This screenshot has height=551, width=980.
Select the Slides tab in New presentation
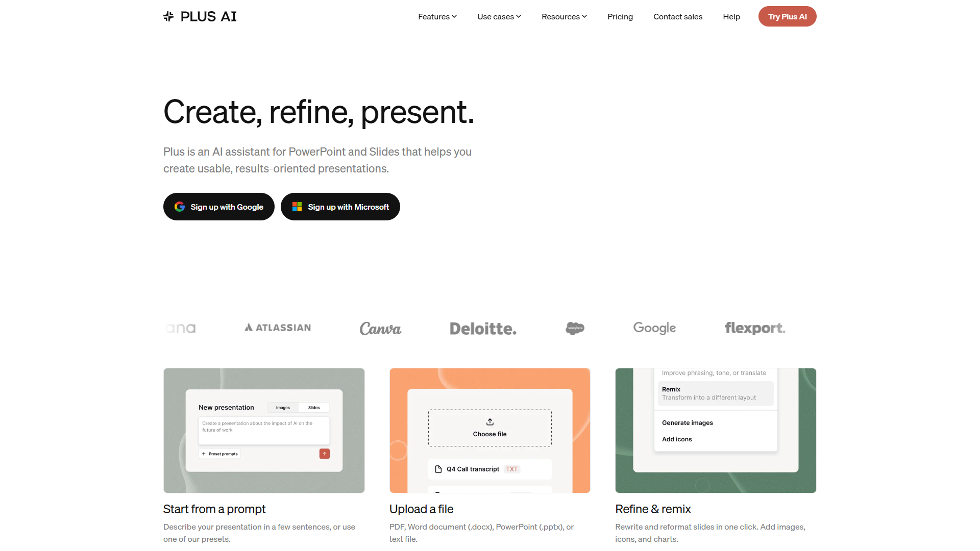[314, 408]
